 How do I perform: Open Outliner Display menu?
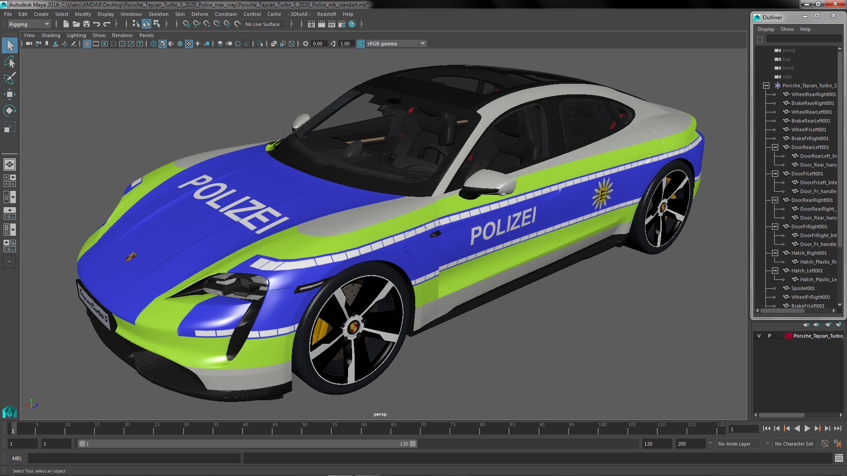pyautogui.click(x=766, y=29)
